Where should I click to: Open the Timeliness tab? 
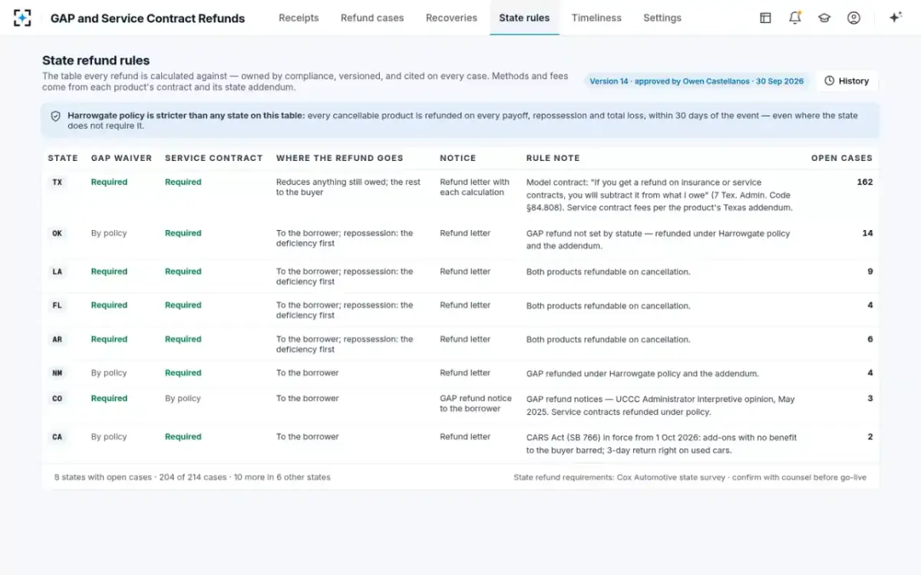(596, 18)
